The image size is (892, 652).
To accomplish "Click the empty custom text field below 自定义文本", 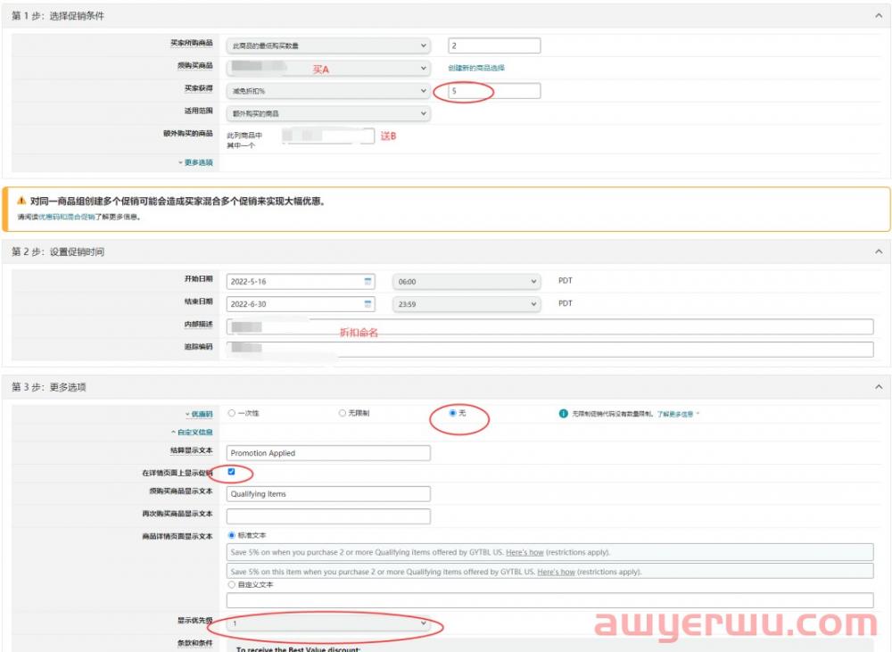I will click(x=549, y=600).
